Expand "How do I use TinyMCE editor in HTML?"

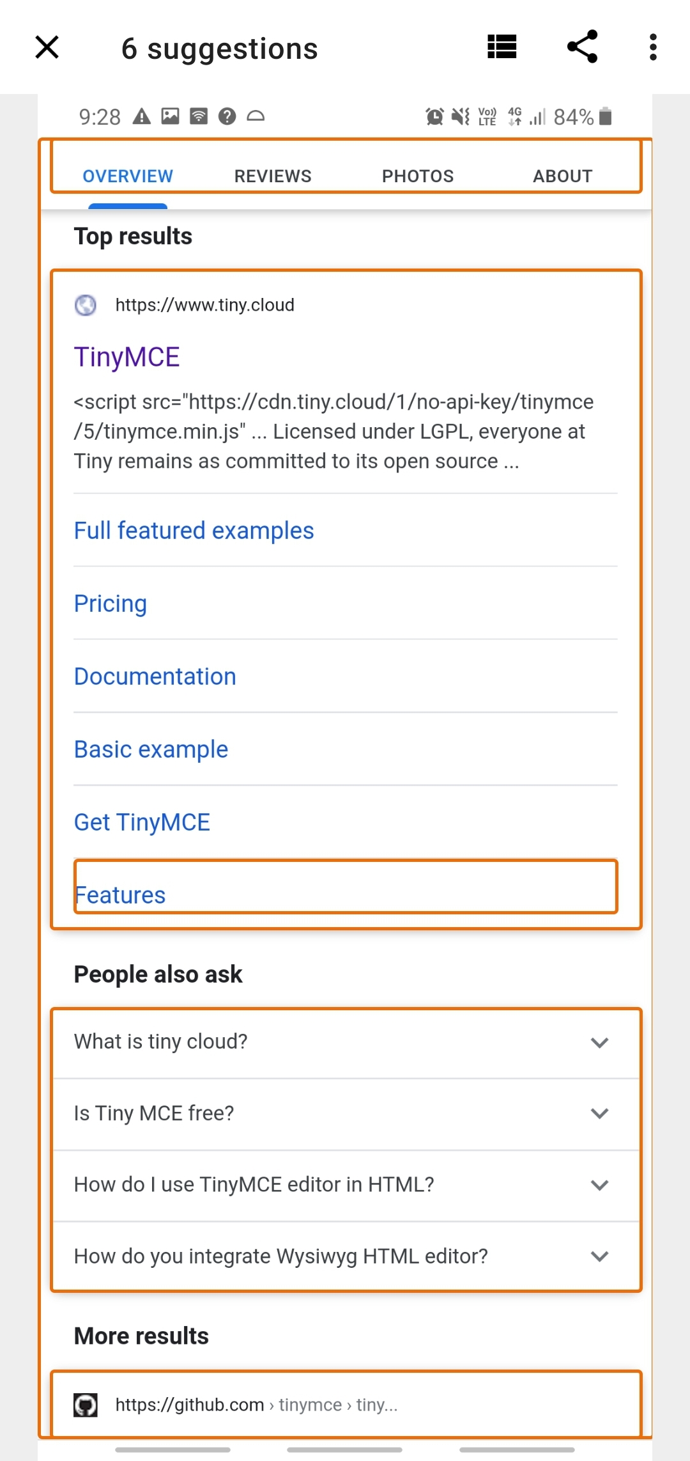346,1185
